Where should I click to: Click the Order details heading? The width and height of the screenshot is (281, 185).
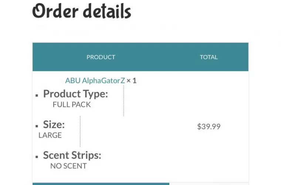point(82,11)
